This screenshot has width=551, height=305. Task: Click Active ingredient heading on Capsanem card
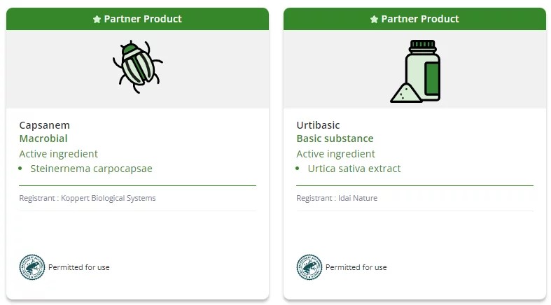[x=59, y=154]
